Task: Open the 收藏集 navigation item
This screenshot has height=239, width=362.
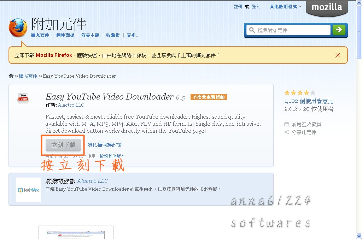Action: point(113,35)
